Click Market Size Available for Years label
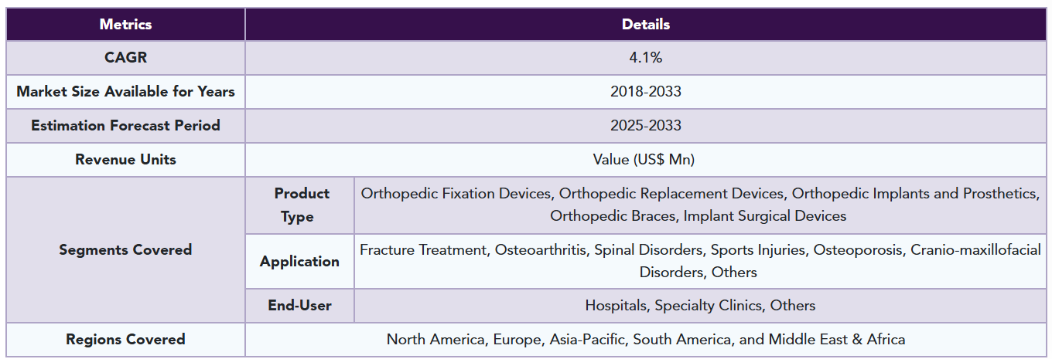The width and height of the screenshot is (1052, 359). [x=125, y=92]
